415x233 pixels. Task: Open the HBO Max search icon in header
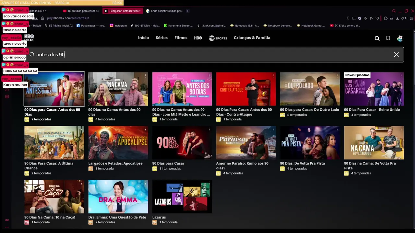(377, 38)
